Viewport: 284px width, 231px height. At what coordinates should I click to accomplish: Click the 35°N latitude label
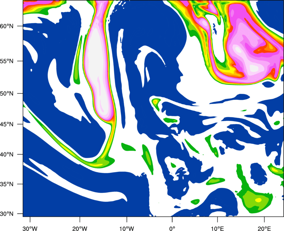7,184
